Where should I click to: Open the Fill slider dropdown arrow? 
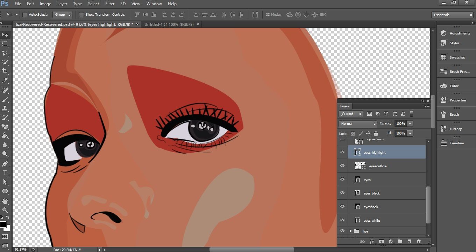tap(410, 133)
